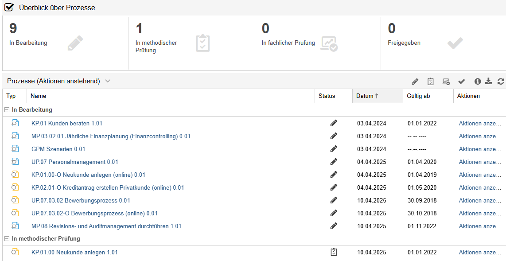Toggle the Überblick über Prozesse checkbox

click(x=9, y=8)
